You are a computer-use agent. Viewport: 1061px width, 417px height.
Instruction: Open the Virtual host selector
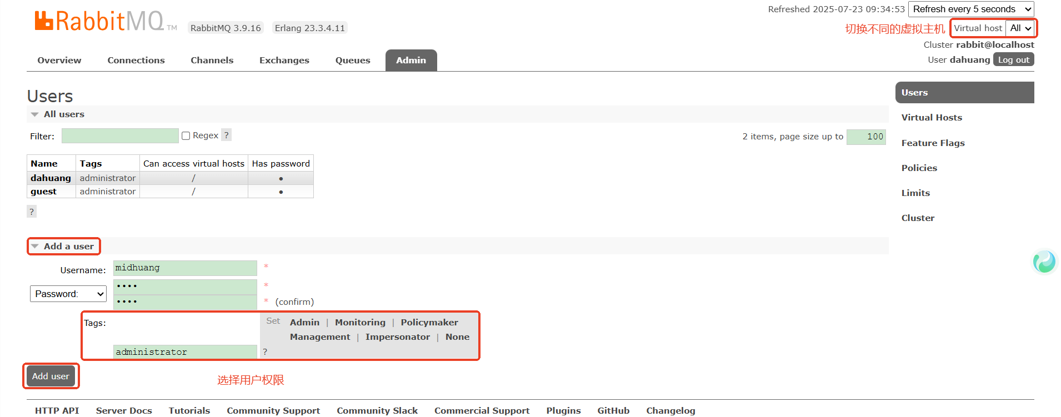[x=1020, y=28]
